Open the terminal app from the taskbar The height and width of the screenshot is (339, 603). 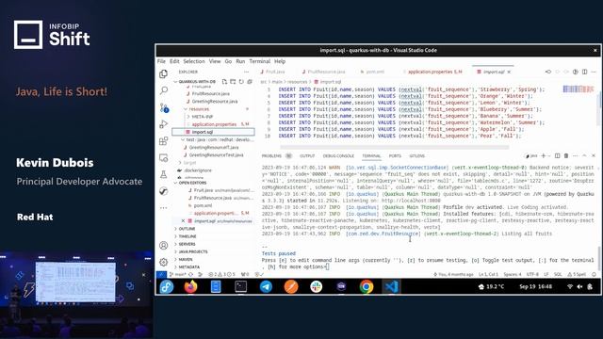(x=241, y=286)
